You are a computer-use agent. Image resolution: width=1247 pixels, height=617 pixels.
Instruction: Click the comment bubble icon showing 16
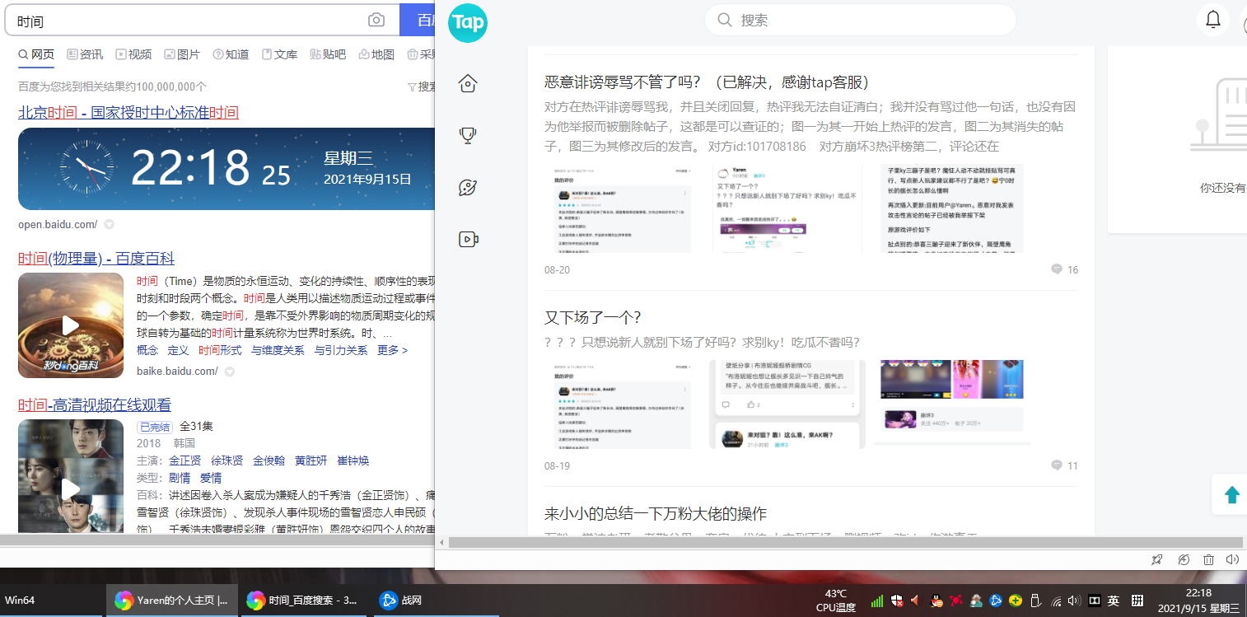point(1057,269)
